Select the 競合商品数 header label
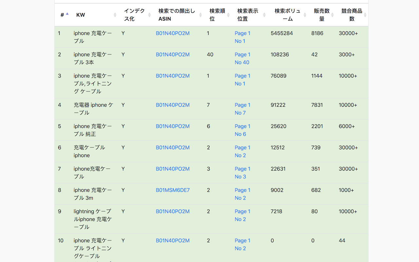 (352, 15)
